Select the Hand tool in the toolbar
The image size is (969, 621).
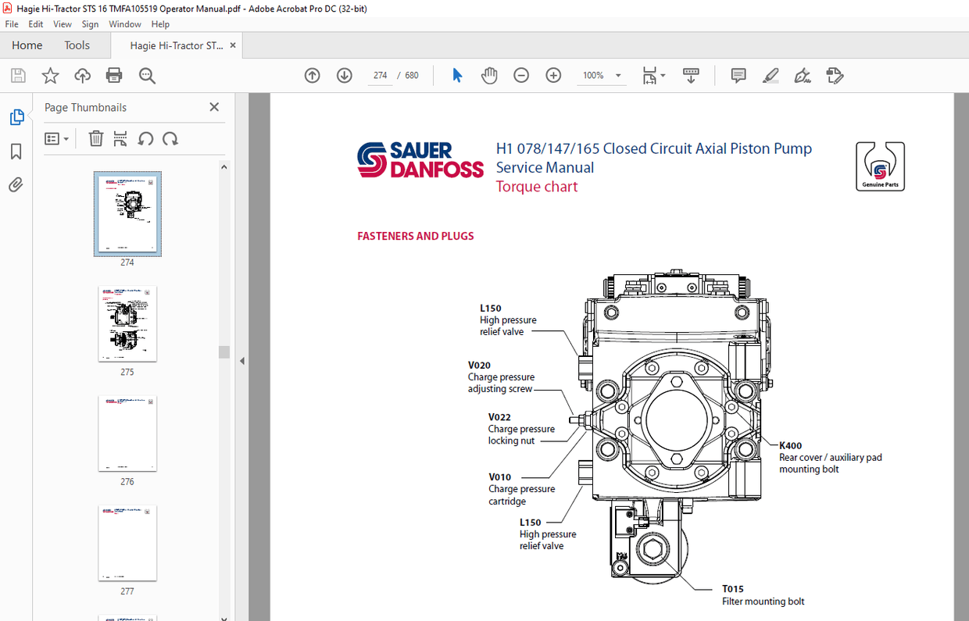[489, 75]
